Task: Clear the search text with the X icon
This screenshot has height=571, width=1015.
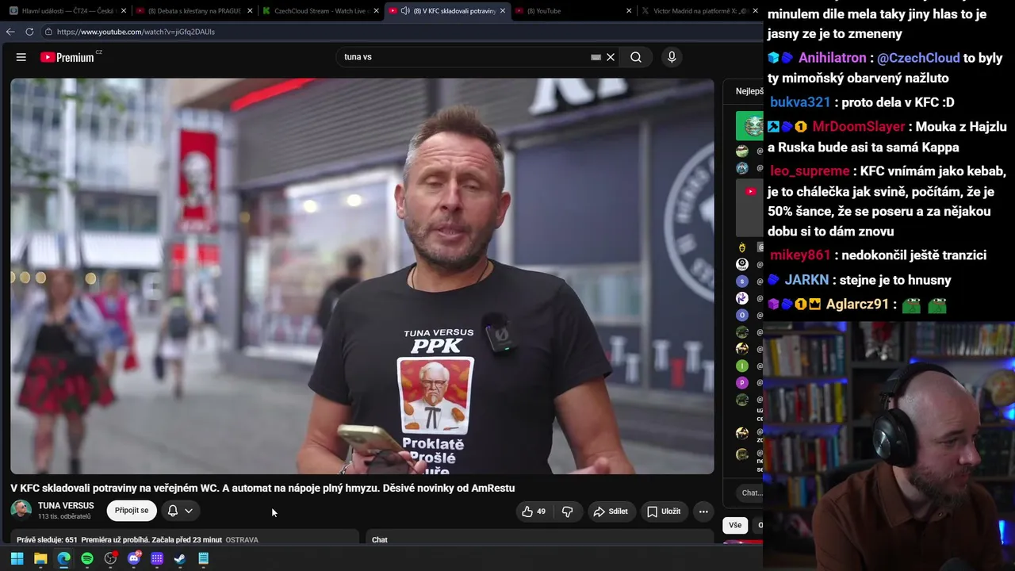Action: pyautogui.click(x=611, y=57)
